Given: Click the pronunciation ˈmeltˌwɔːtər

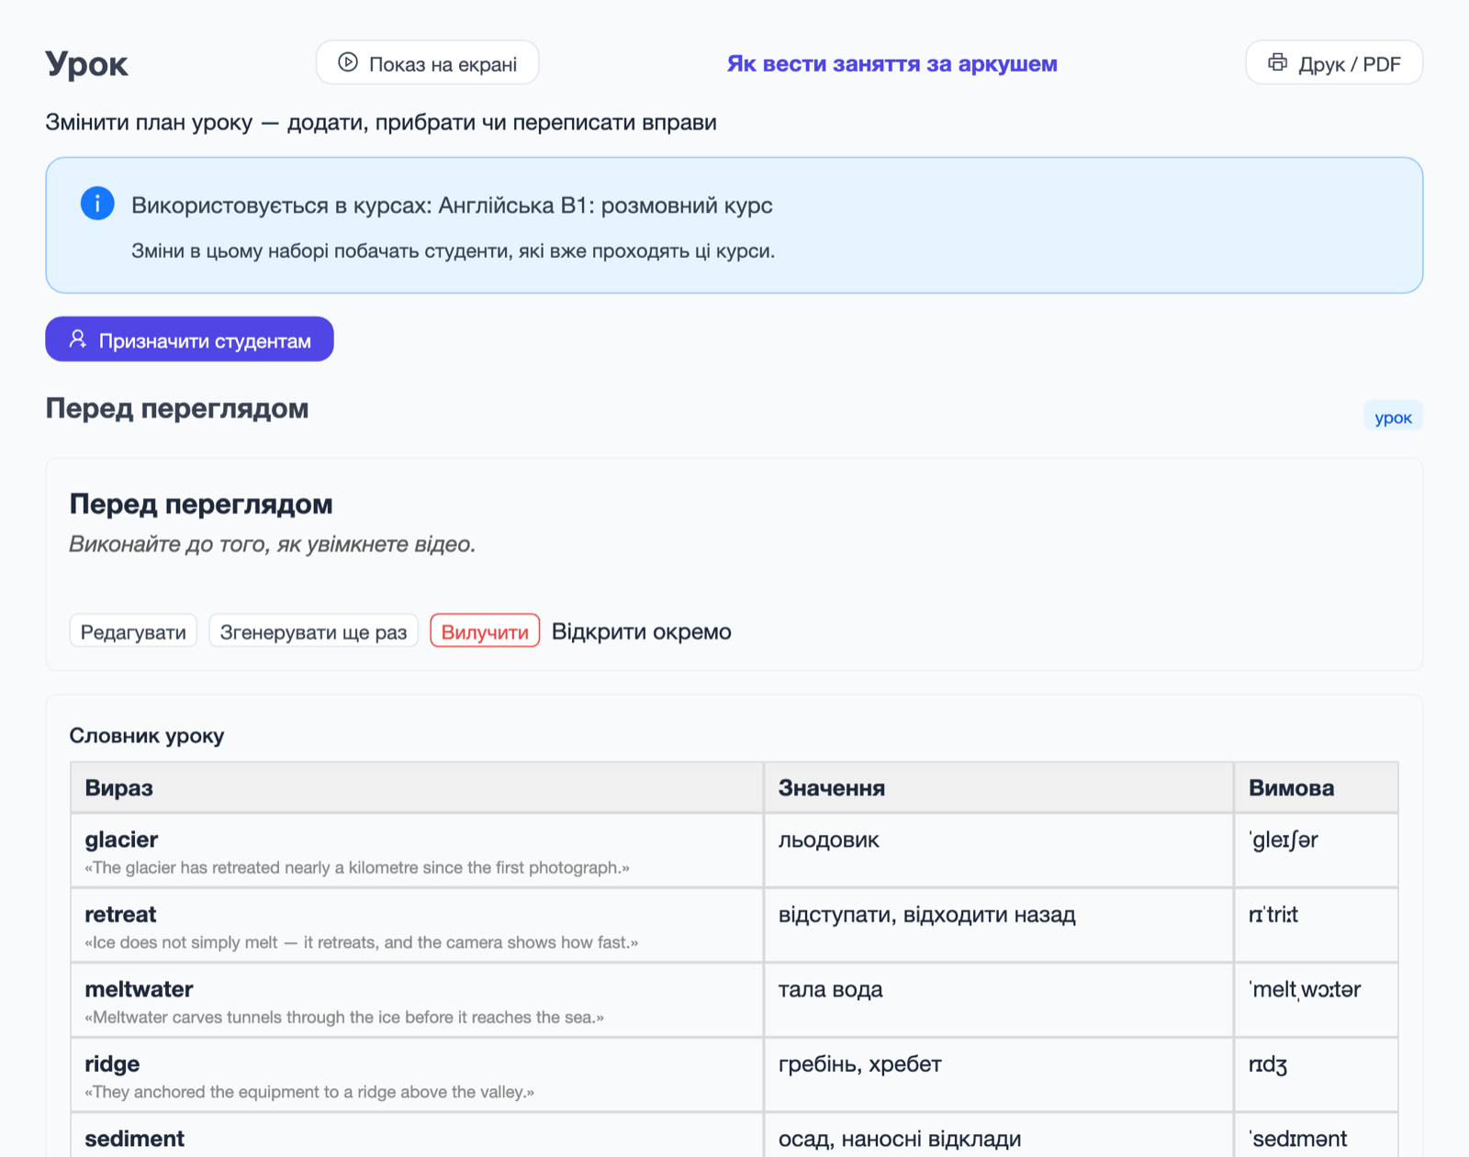Looking at the screenshot, I should pos(1304,989).
